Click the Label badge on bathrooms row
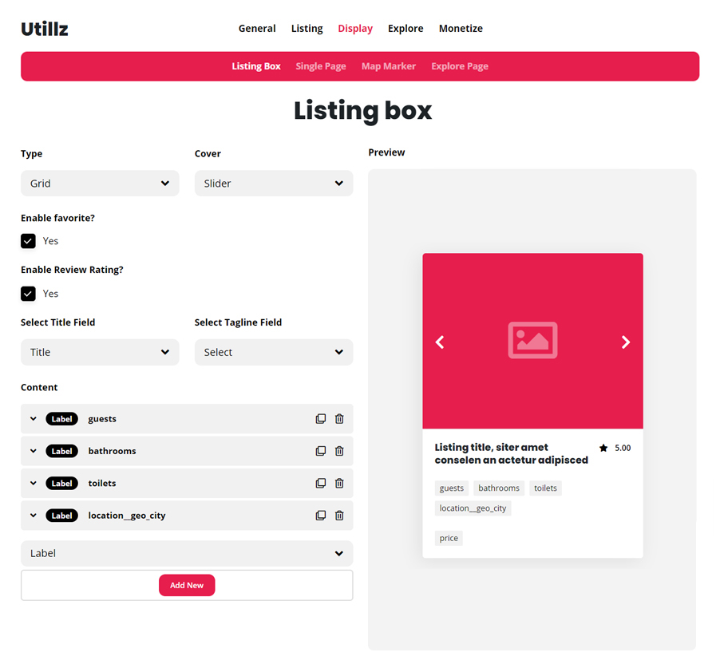 point(62,451)
